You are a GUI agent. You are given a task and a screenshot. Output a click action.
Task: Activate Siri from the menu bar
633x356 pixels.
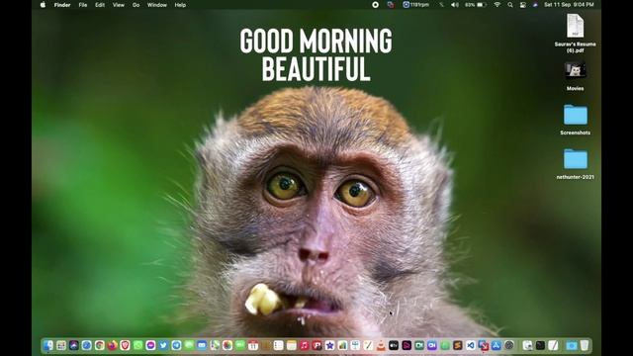[535, 5]
